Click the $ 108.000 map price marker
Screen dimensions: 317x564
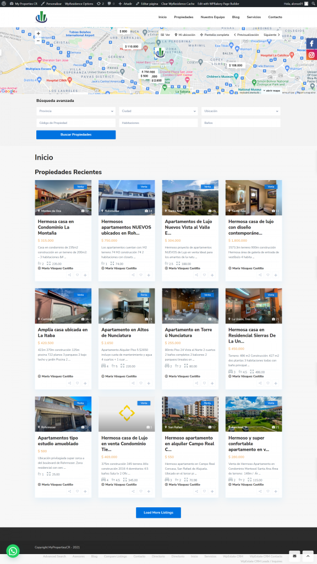pos(236,66)
